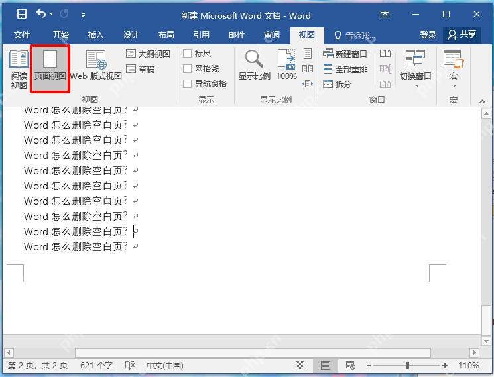494x377 pixels.
Task: Click the single page zoom icon
Action: click(308, 54)
